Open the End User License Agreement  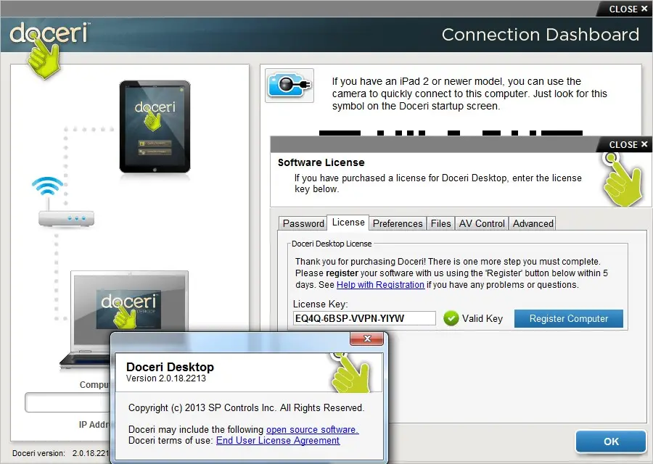coord(278,440)
